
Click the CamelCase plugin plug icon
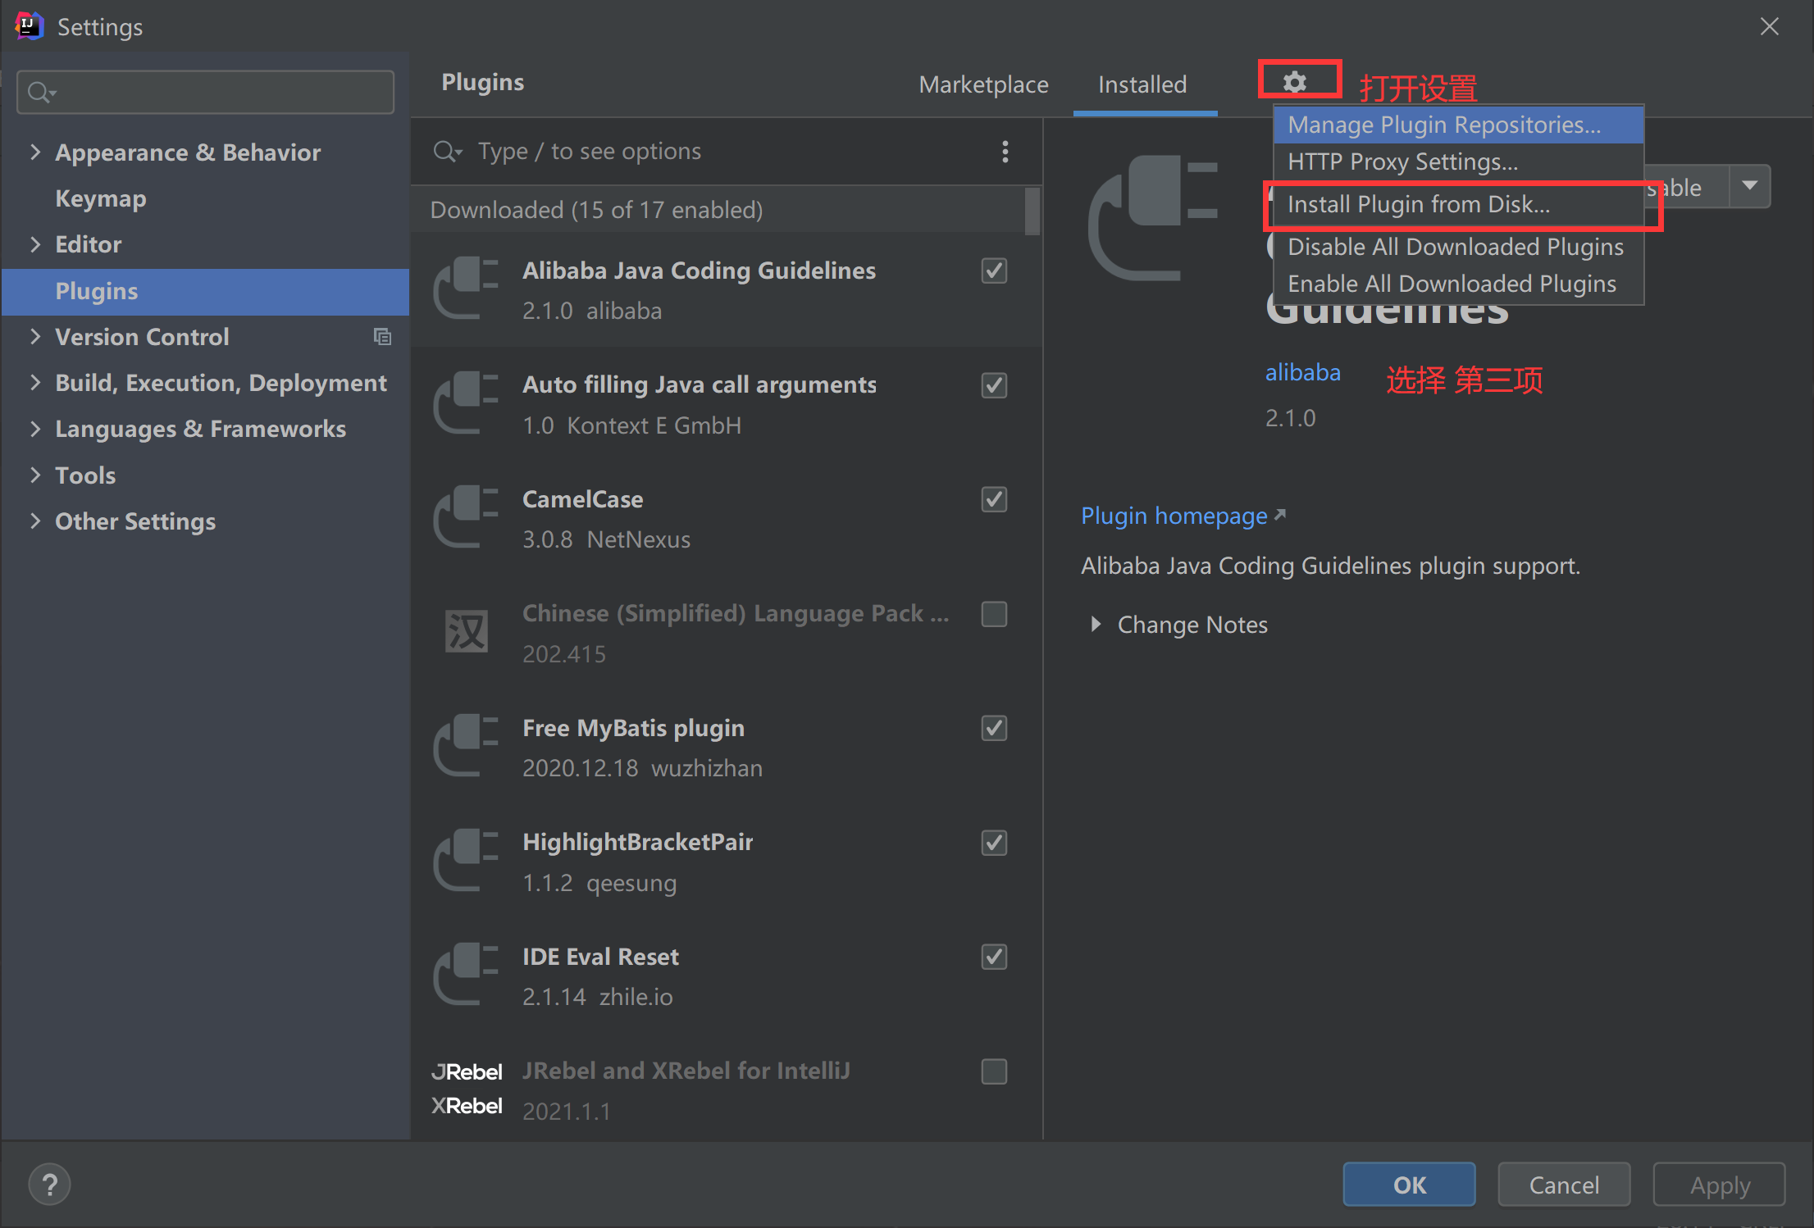point(467,518)
